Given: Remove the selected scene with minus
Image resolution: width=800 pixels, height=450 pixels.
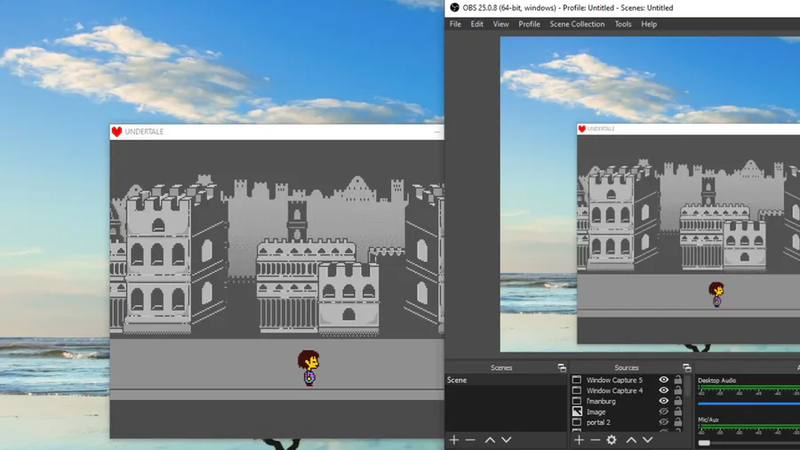Looking at the screenshot, I should click(x=470, y=440).
